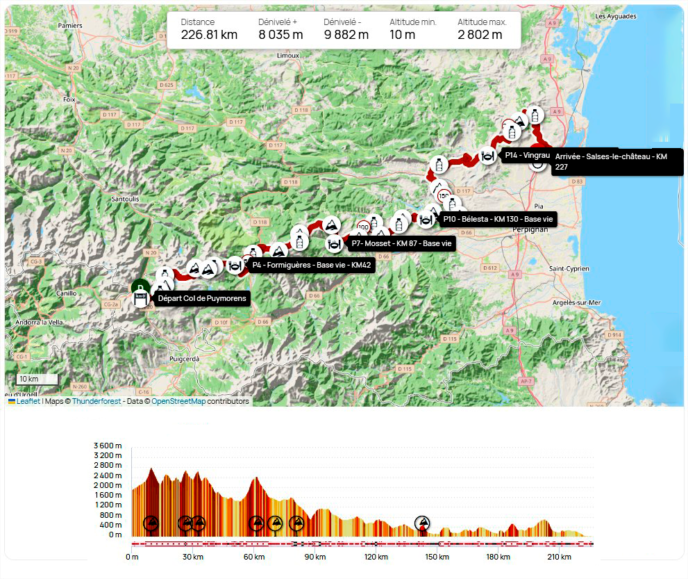Click the km0 start marker icon
This screenshot has width=688, height=579.
pyautogui.click(x=140, y=300)
